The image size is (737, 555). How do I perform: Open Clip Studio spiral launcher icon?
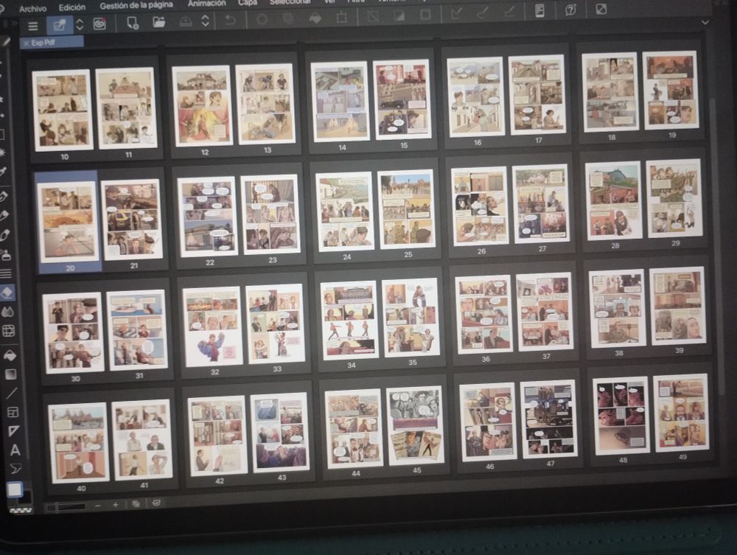(x=99, y=24)
